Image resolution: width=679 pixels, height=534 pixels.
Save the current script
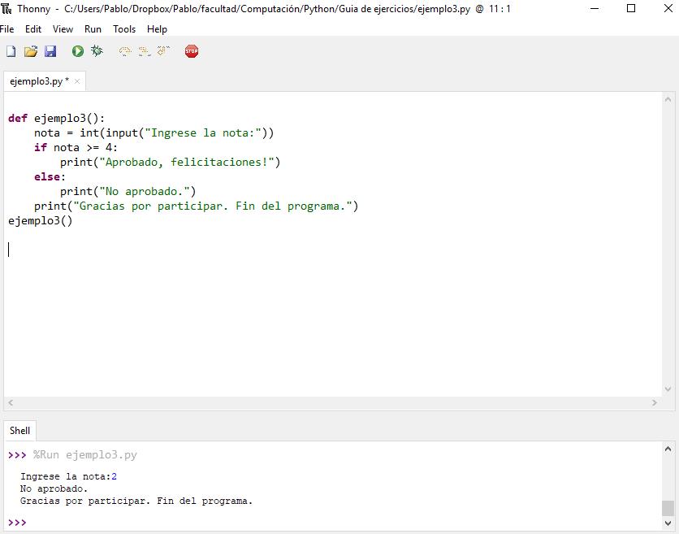coord(51,50)
